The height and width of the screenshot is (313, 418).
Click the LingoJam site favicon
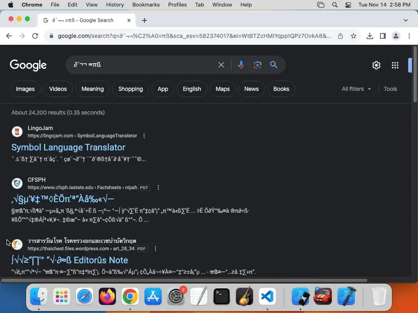17,132
